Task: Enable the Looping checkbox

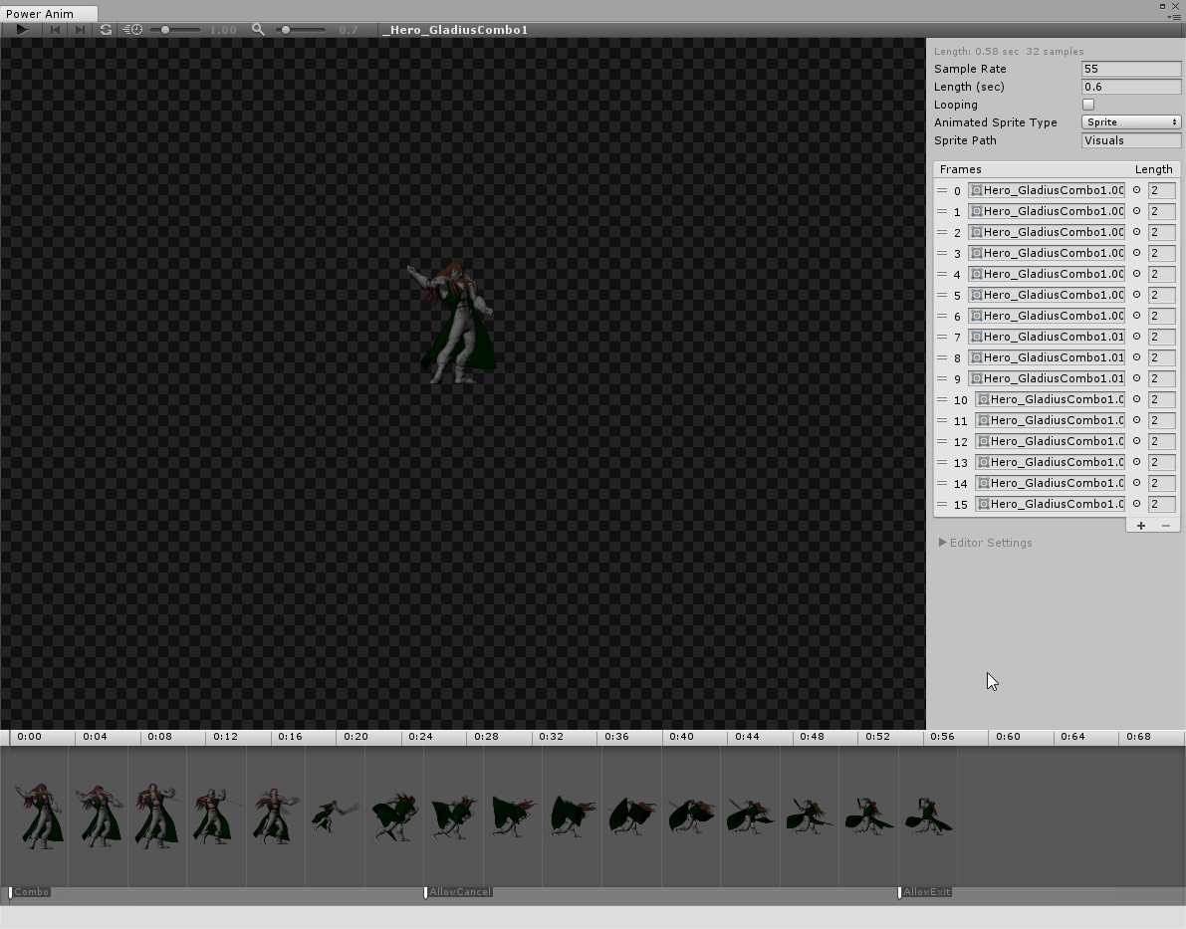Action: point(1086,105)
